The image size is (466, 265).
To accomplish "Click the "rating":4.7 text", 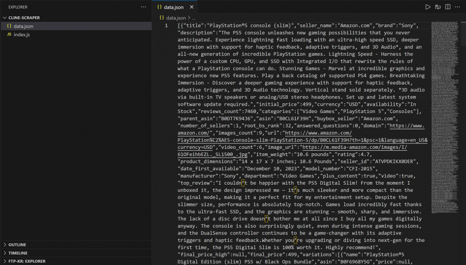I will click(352, 154).
